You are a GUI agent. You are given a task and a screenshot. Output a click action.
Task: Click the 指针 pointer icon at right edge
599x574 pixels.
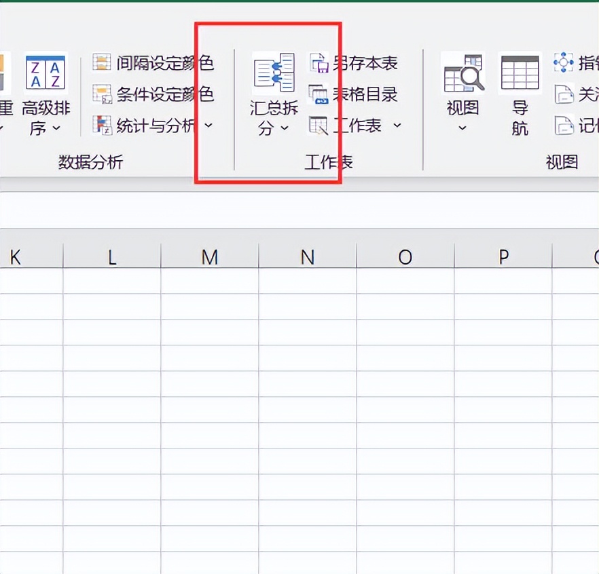click(x=564, y=63)
